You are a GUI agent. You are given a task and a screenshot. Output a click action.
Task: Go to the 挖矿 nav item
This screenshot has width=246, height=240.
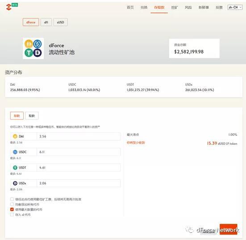click(x=175, y=8)
